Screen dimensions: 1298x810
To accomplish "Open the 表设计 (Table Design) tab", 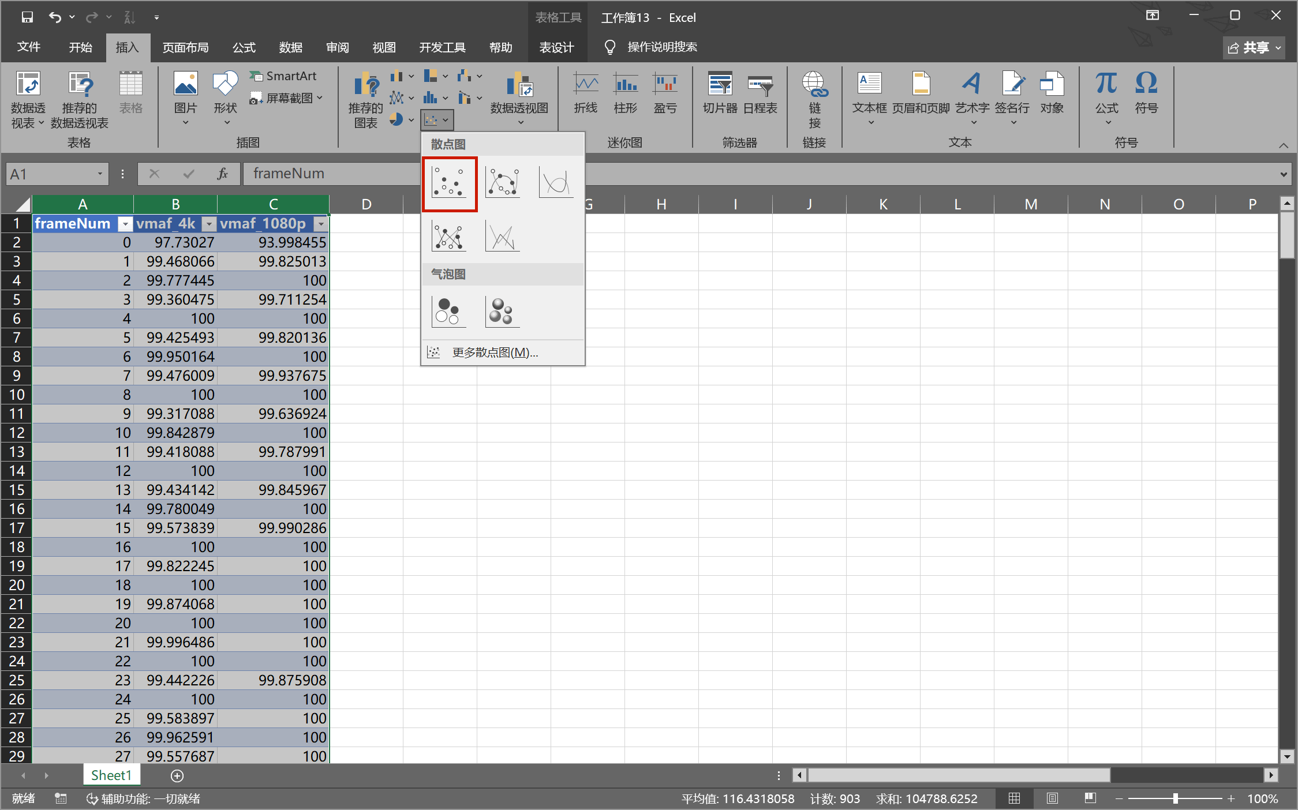I will tap(556, 47).
